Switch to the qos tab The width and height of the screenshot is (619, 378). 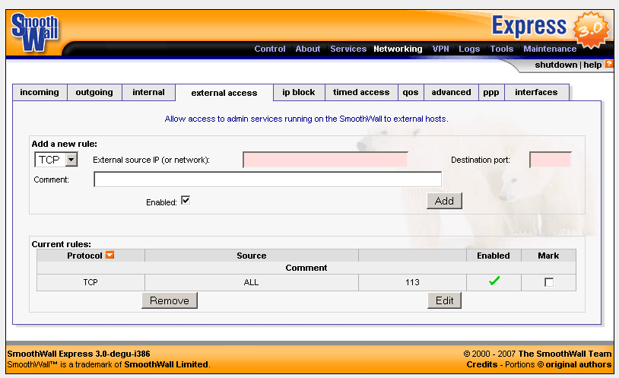click(x=411, y=93)
